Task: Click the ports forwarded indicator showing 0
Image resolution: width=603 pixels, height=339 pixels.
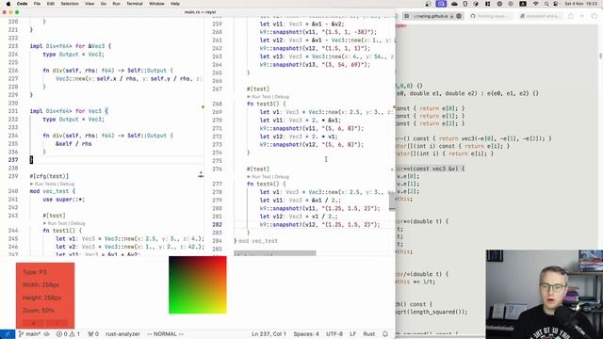Action: (93, 334)
